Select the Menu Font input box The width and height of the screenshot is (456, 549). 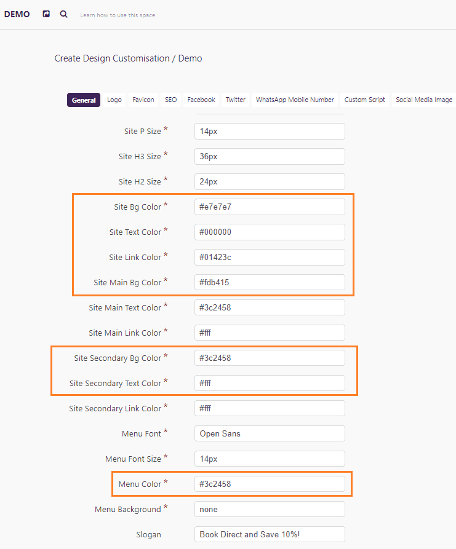click(270, 434)
